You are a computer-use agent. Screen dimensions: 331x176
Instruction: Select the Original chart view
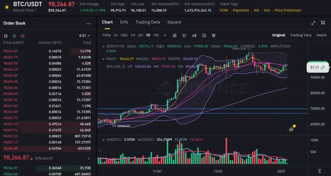(x=279, y=35)
